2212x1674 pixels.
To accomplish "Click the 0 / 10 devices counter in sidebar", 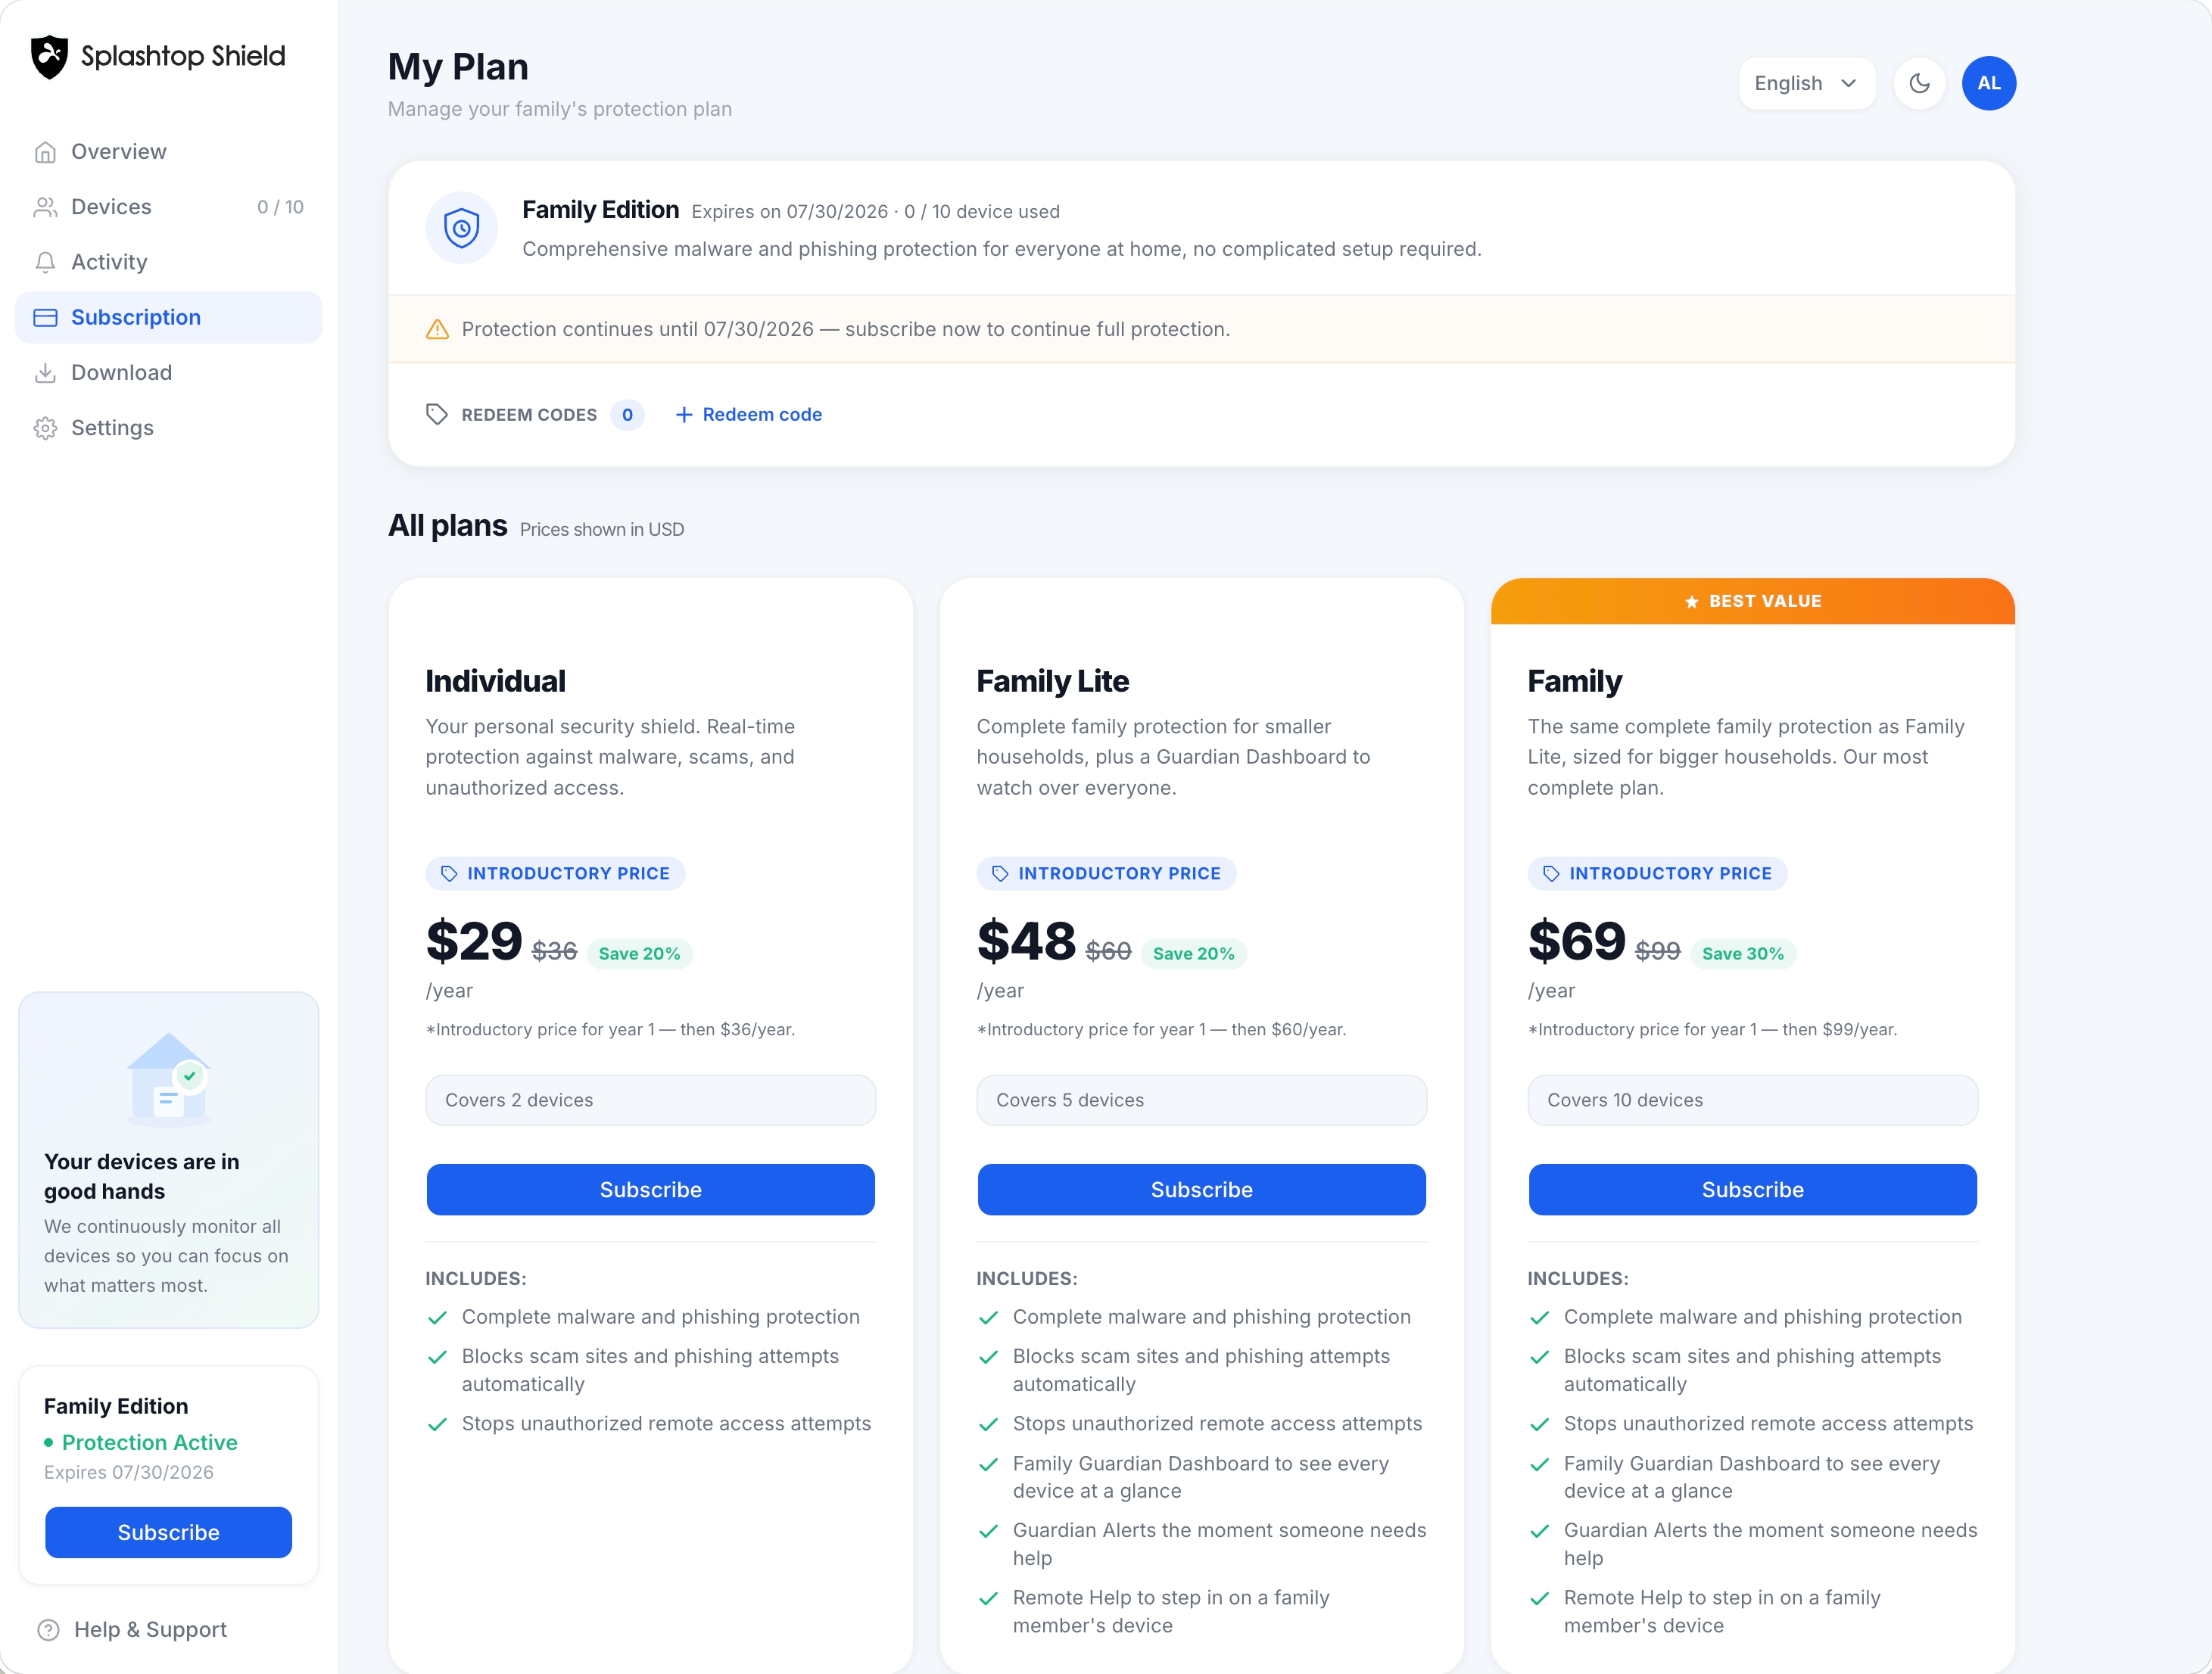I will tap(280, 207).
